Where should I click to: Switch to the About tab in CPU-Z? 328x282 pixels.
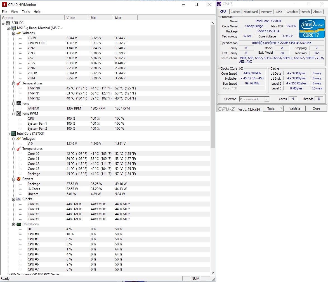coord(317,12)
